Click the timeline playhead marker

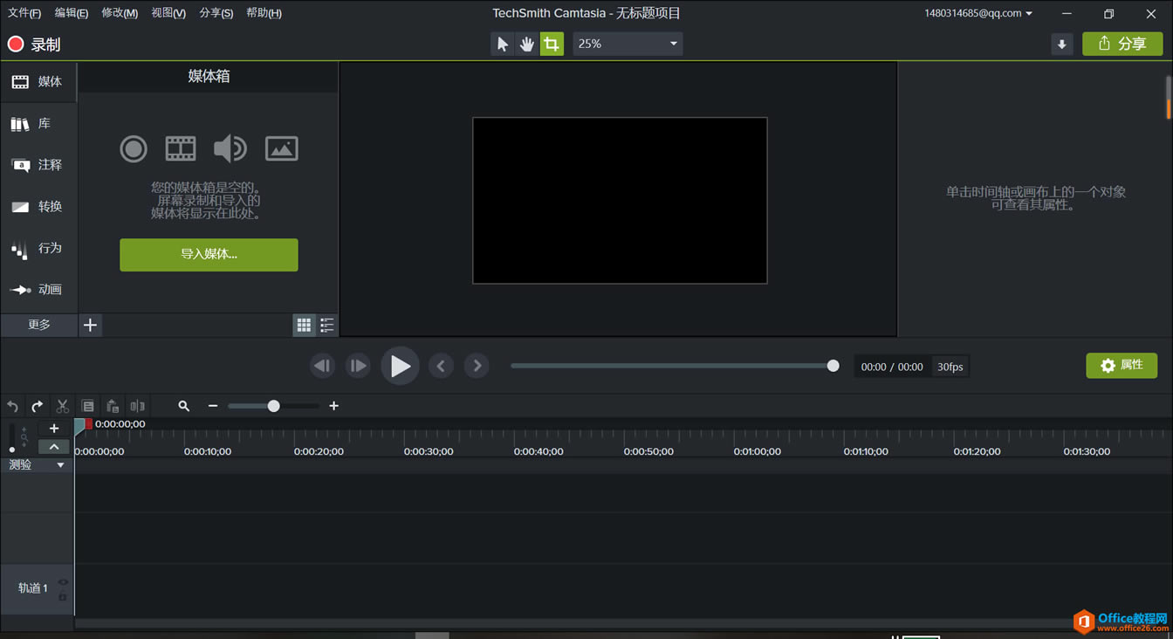click(81, 425)
